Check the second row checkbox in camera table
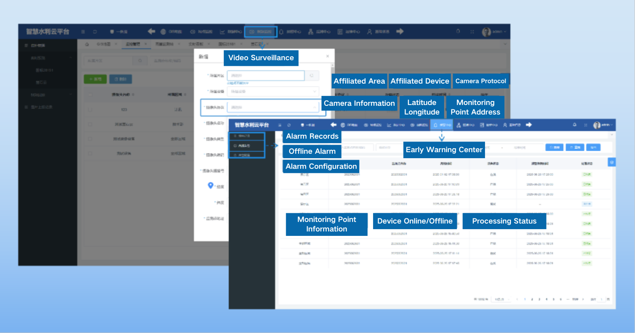635x333 pixels. (90, 124)
